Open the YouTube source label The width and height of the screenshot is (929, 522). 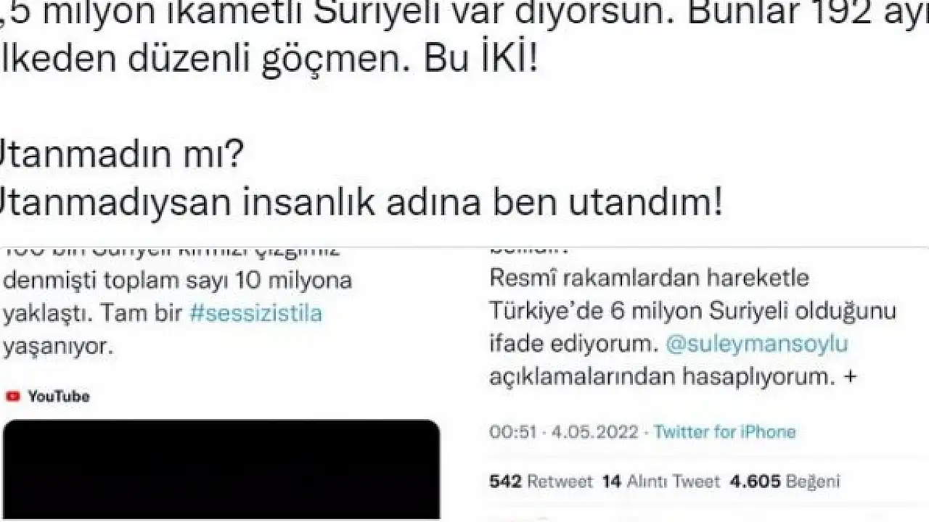(59, 397)
